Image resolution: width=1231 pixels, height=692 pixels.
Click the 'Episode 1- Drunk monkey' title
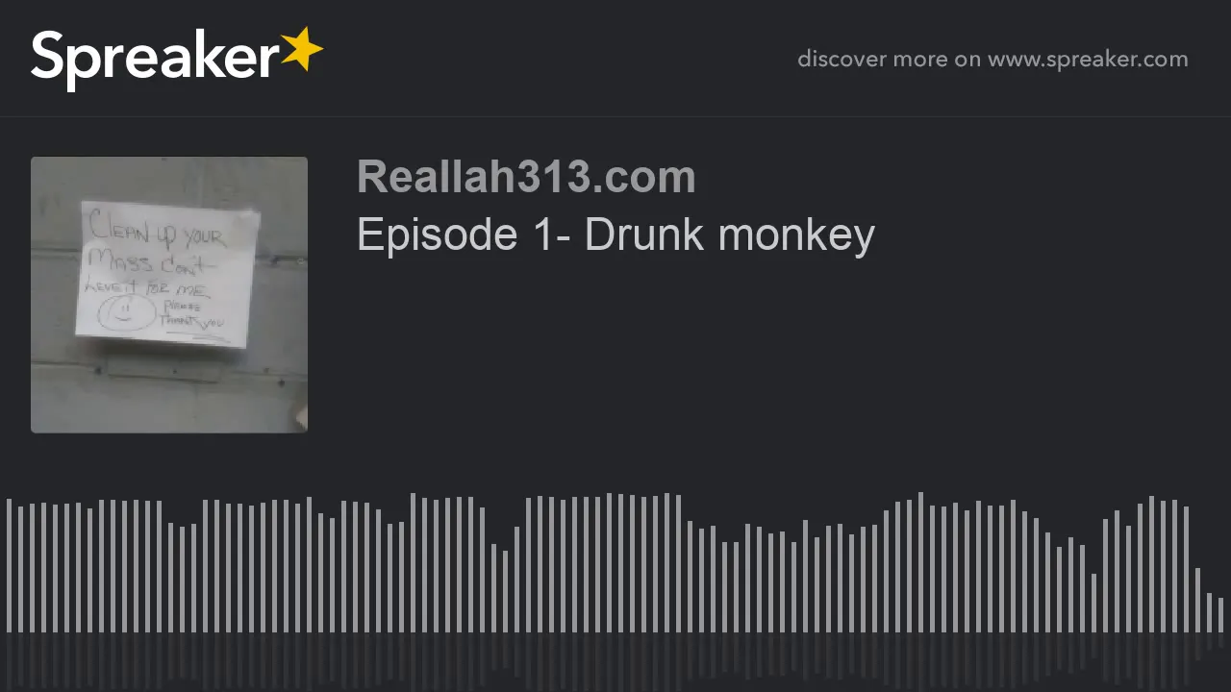[615, 235]
